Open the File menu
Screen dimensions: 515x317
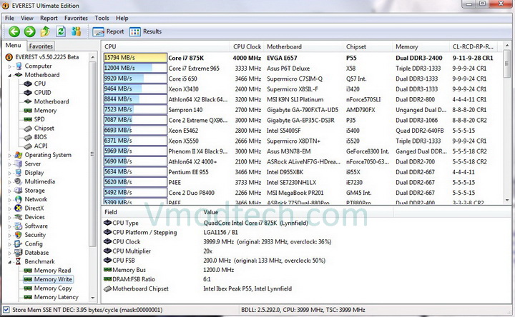point(9,18)
